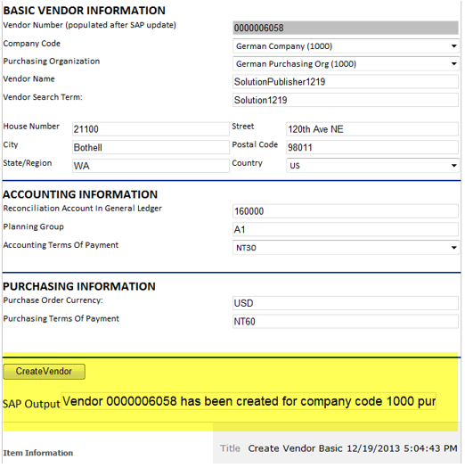
Task: Select the Postal Code field
Action: pyautogui.click(x=372, y=147)
